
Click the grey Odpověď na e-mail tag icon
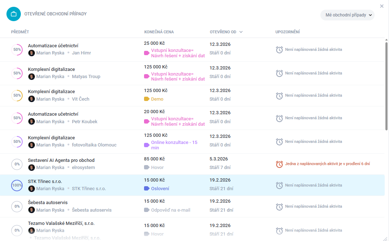147,210
